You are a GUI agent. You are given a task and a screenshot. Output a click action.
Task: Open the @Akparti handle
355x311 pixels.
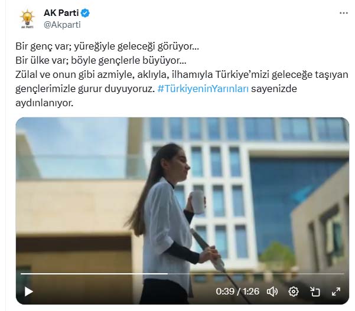pyautogui.click(x=62, y=25)
